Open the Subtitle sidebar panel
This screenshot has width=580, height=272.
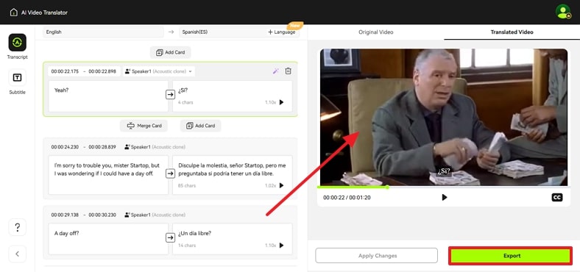(x=18, y=77)
